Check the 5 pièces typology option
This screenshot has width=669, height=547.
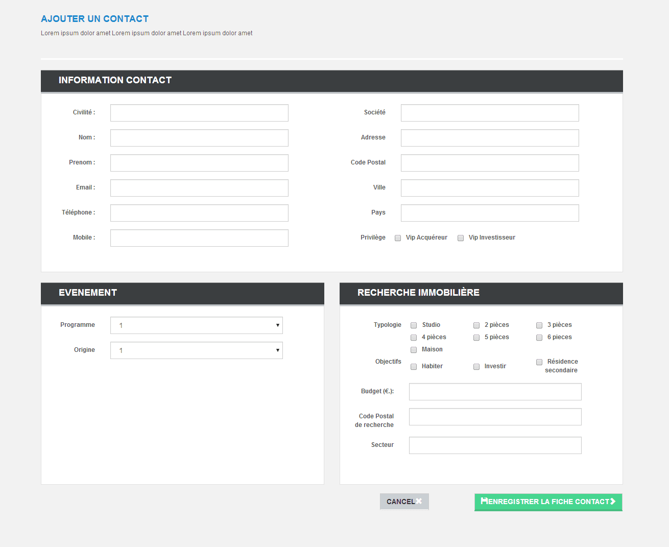coord(476,337)
